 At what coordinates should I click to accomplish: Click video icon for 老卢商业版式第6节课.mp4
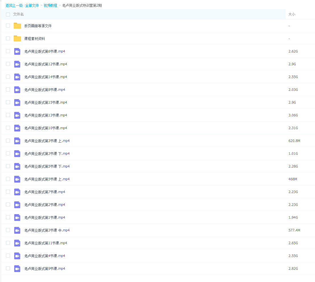point(17,51)
